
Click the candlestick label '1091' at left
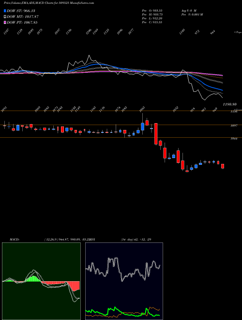tap(4, 110)
